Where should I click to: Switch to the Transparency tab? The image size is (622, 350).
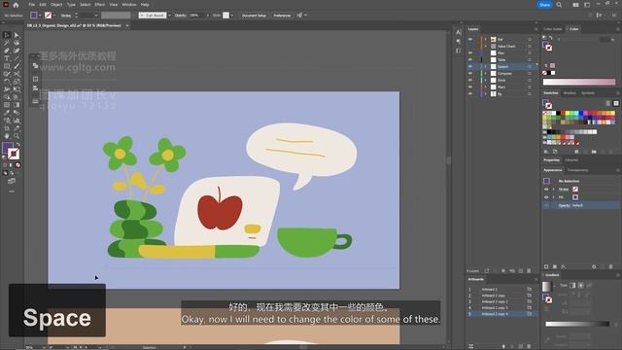coord(577,170)
